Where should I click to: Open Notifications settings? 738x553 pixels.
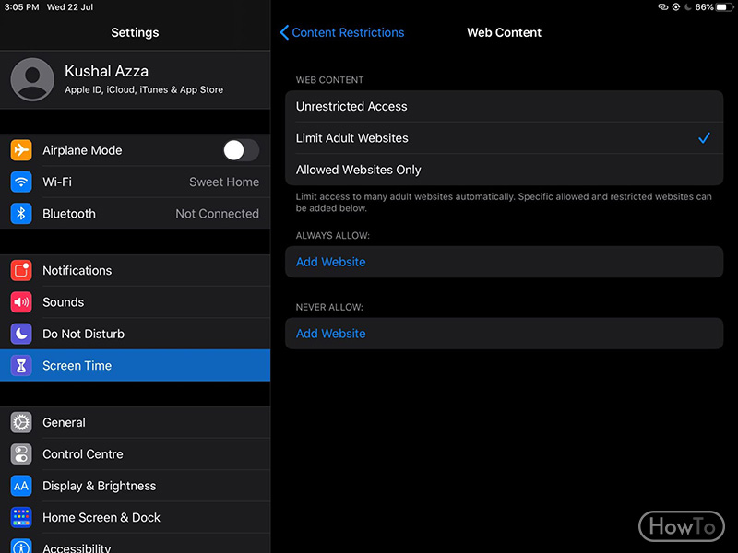[x=135, y=270]
